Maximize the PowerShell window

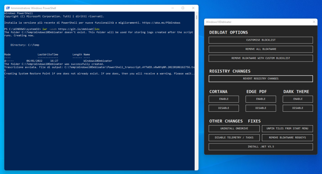pos(183,8)
